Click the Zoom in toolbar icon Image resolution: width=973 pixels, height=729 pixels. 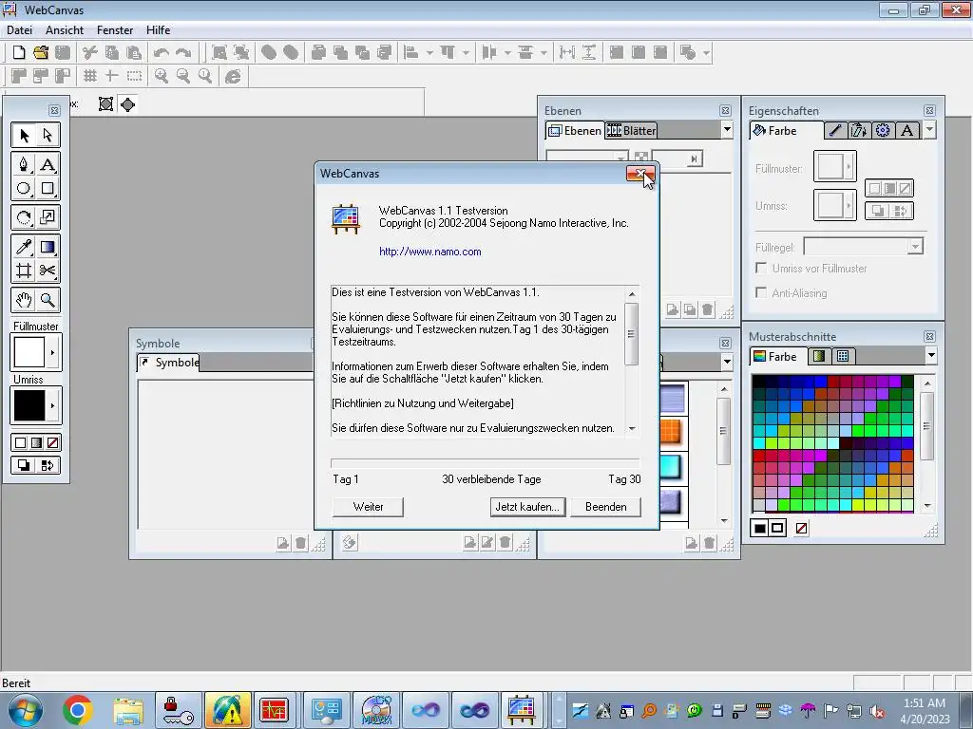point(162,76)
